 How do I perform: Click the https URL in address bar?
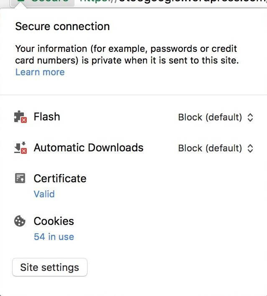[x=167, y=2]
